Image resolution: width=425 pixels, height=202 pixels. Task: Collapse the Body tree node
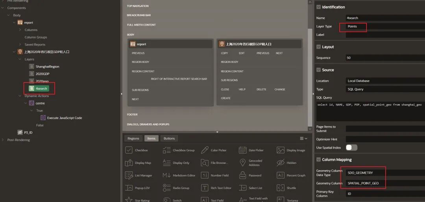pyautogui.click(x=8, y=15)
